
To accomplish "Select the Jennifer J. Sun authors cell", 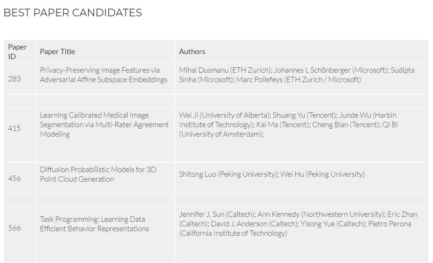I will click(301, 228).
